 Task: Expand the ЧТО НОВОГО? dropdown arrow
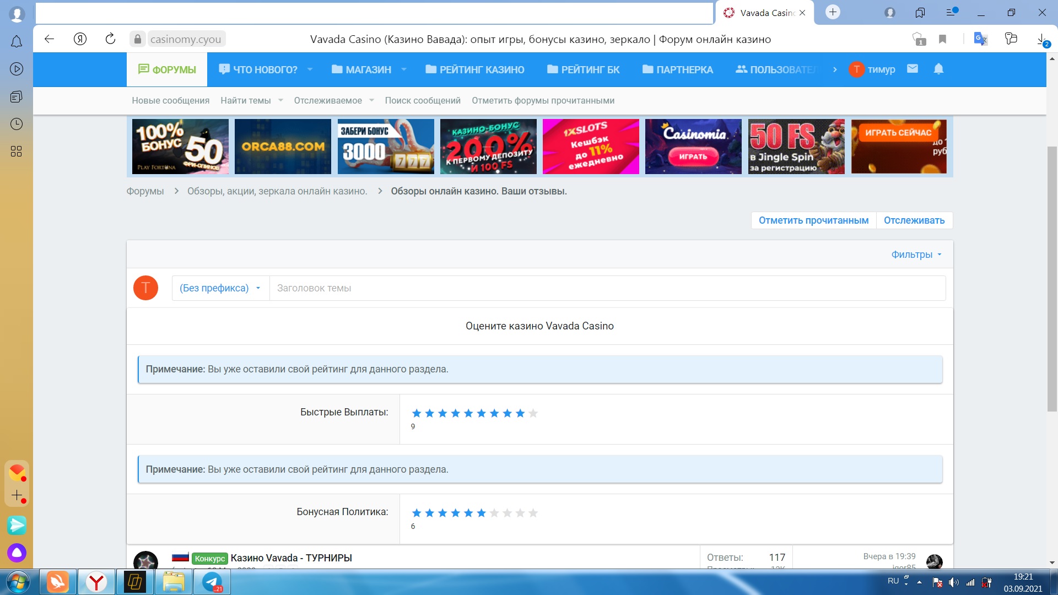coord(310,69)
